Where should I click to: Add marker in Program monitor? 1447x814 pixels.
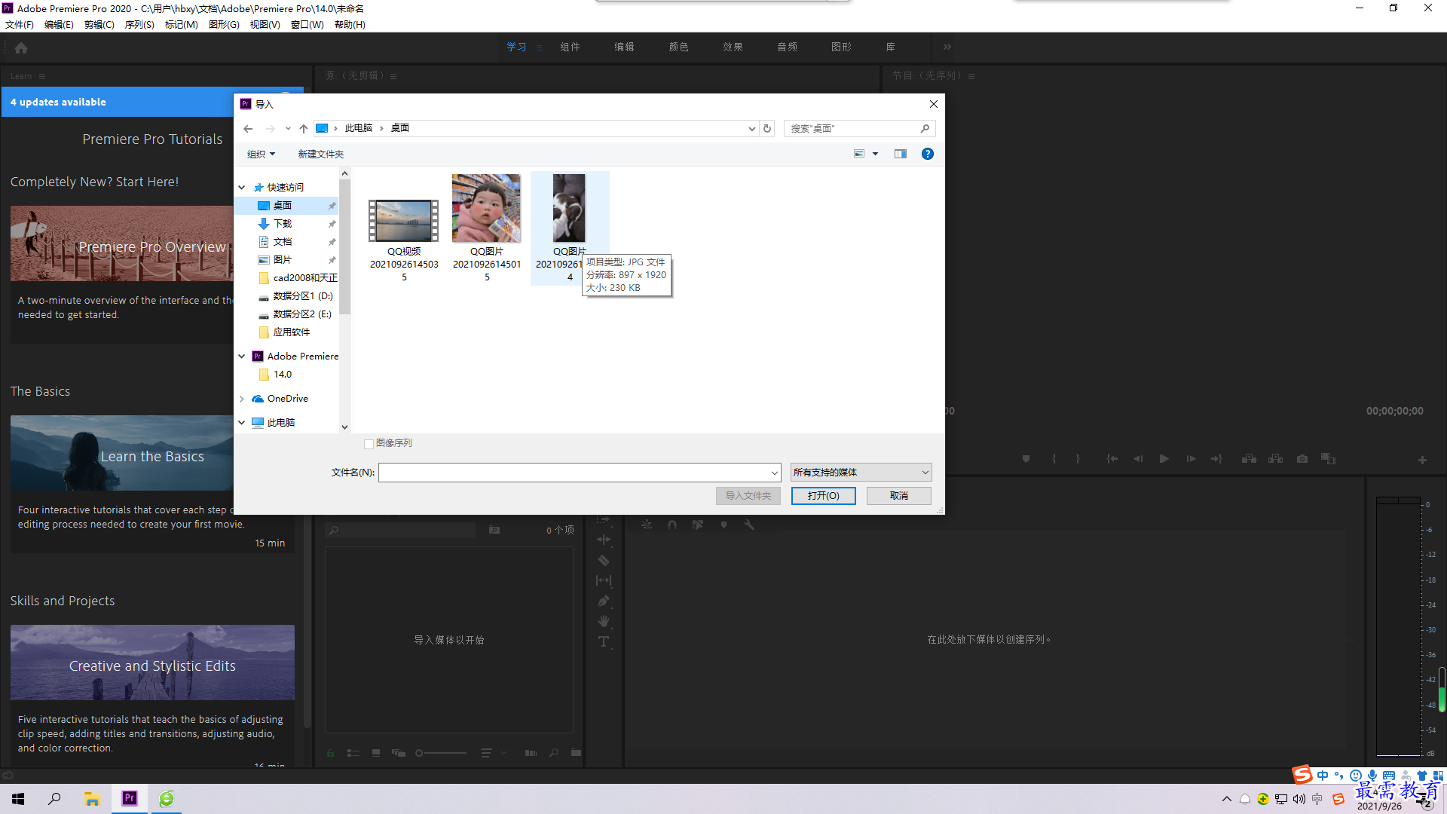point(1026,458)
